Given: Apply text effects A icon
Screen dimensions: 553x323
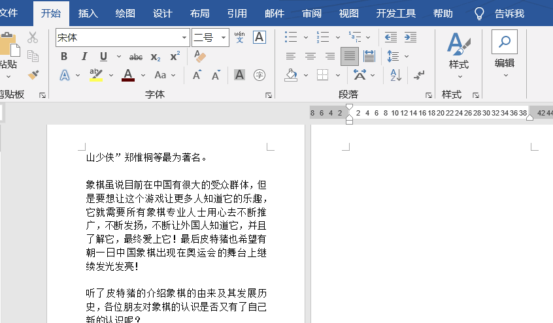Looking at the screenshot, I should pos(65,75).
